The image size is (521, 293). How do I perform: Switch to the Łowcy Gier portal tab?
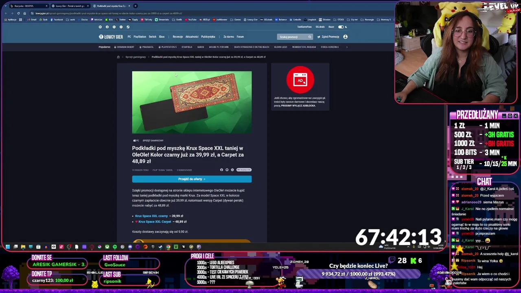pyautogui.click(x=70, y=6)
